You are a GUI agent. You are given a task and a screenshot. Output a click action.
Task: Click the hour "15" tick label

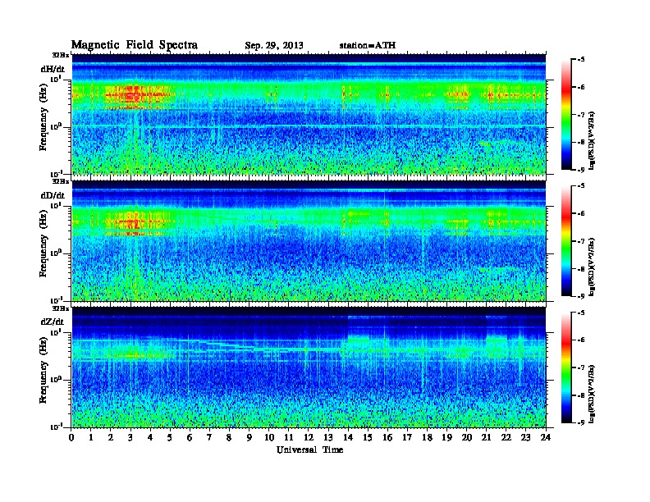coord(368,438)
